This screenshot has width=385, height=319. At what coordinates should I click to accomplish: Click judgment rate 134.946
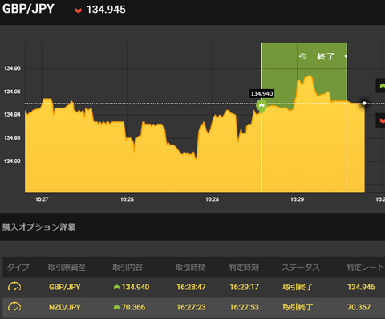tap(361, 287)
